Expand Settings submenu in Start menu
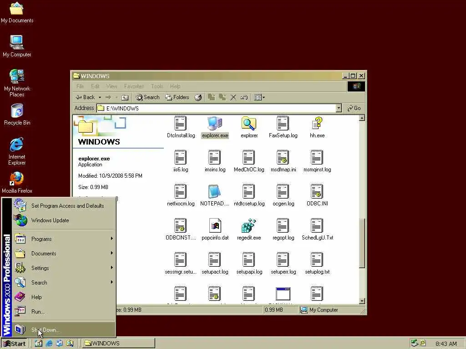 pos(64,268)
